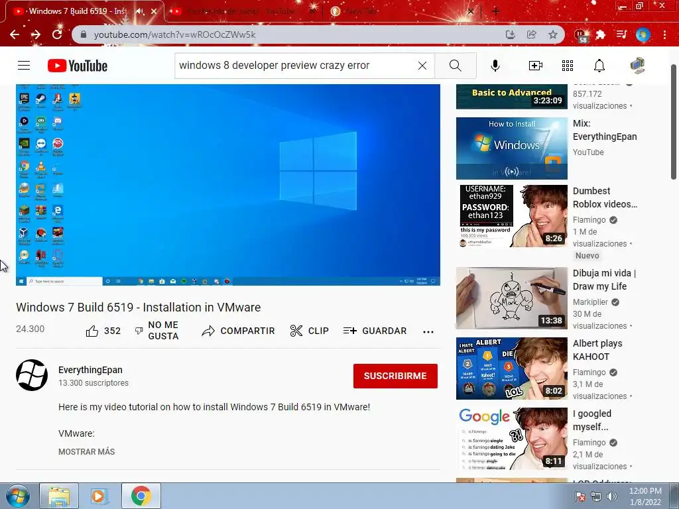Open the notifications bell
The image size is (679, 509).
point(599,66)
